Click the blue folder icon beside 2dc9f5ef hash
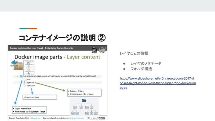This screenshot has width=215, height=121. pyautogui.click(x=21, y=76)
